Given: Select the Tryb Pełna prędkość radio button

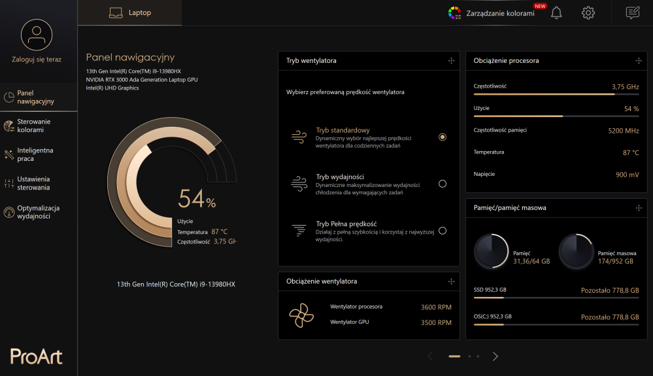Looking at the screenshot, I should click(x=443, y=231).
